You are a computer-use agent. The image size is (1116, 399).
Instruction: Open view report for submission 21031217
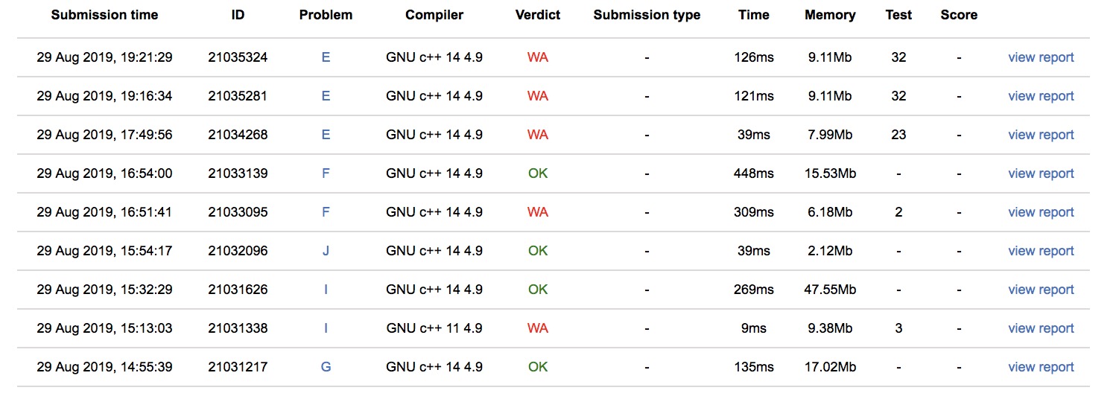(1040, 367)
